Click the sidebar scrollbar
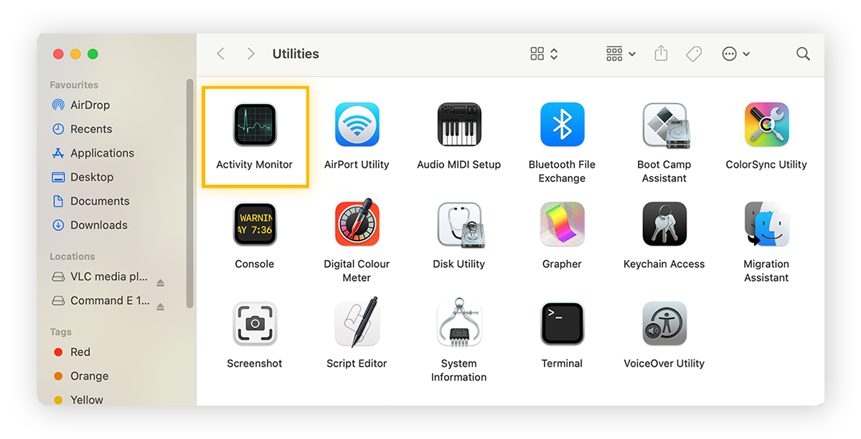Screen dimensions: 861x439 click(190, 193)
